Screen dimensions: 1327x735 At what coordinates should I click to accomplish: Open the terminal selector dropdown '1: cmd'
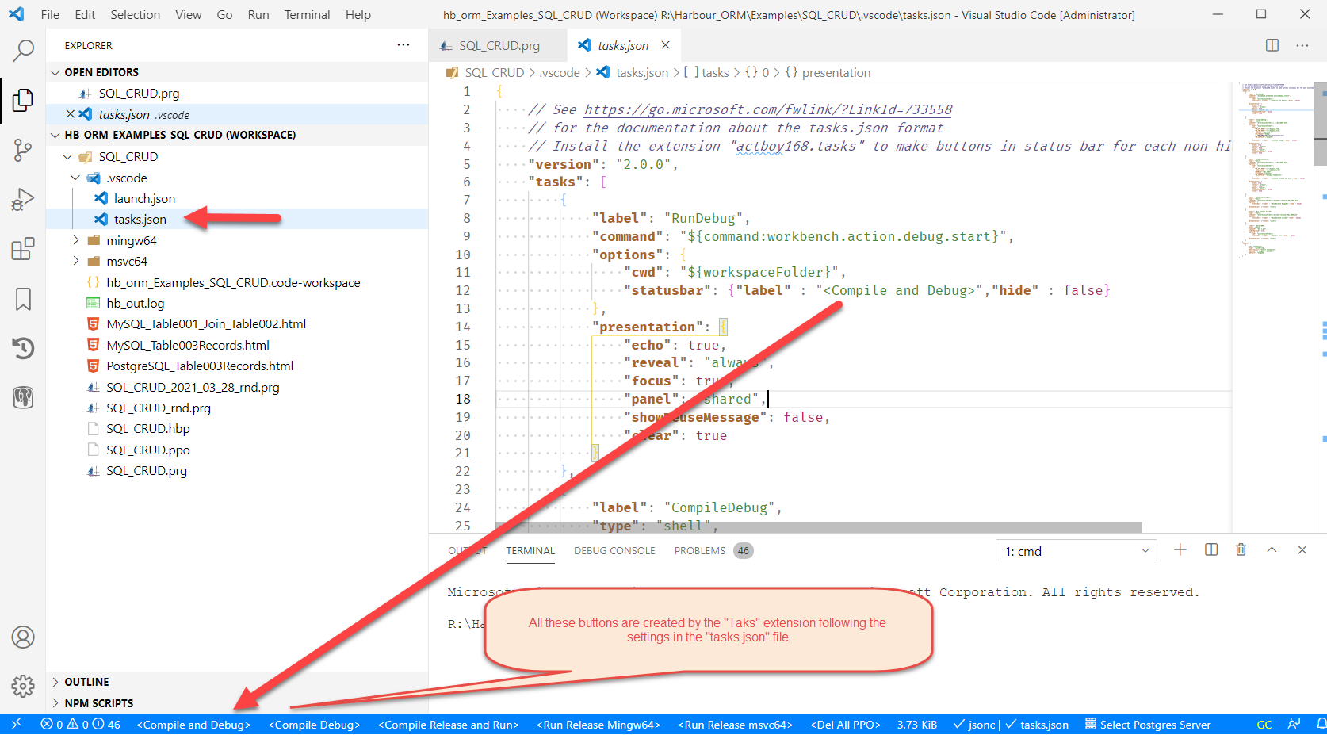[x=1076, y=551]
